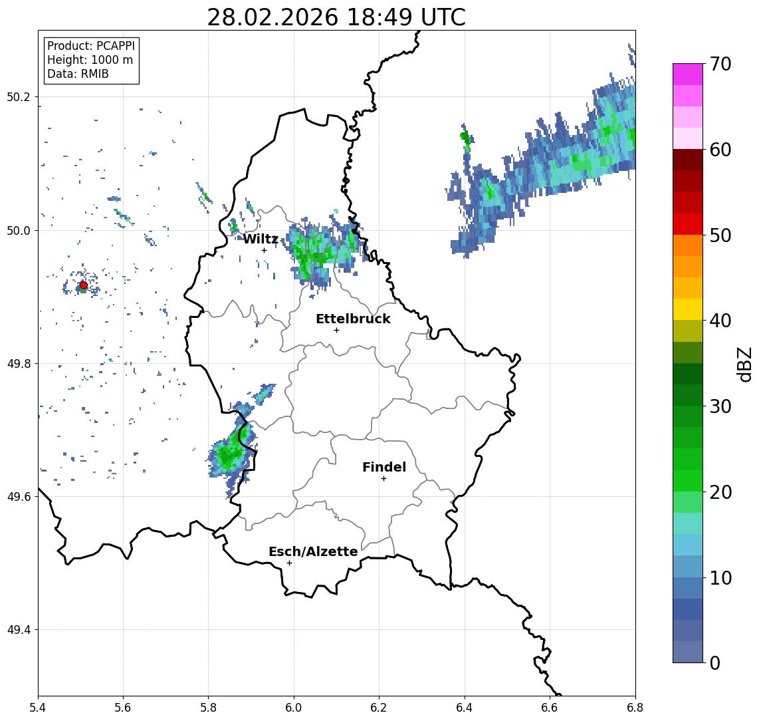Click the 60 colorbar tick label
This screenshot has height=721, width=761.
pos(720,150)
